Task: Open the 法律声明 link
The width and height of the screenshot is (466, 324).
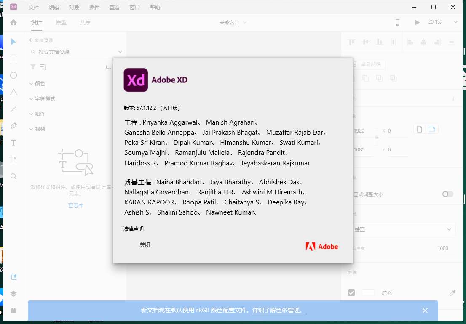Action: click(x=134, y=229)
